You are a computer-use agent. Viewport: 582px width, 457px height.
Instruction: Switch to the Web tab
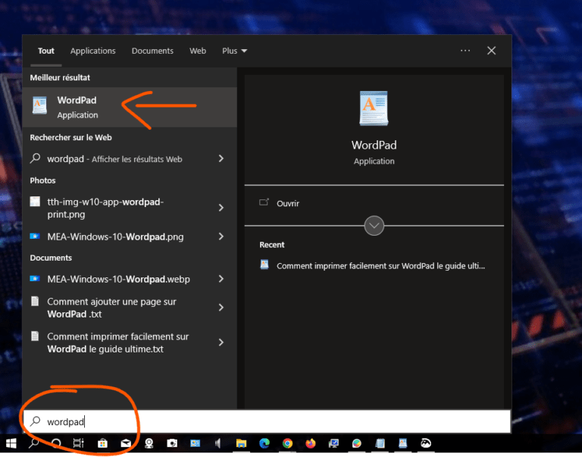tap(198, 51)
